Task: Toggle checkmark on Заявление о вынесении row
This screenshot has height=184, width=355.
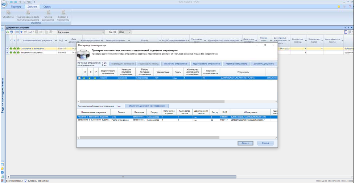Action: tap(7, 48)
